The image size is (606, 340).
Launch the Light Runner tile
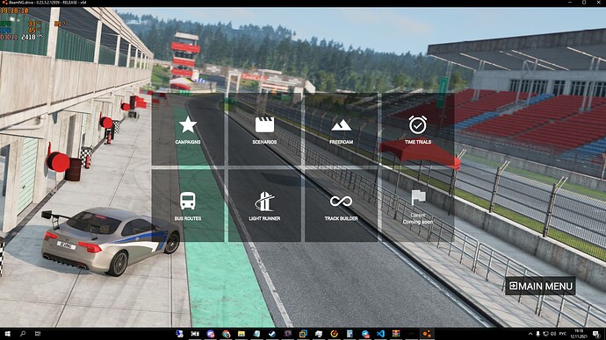tap(264, 206)
